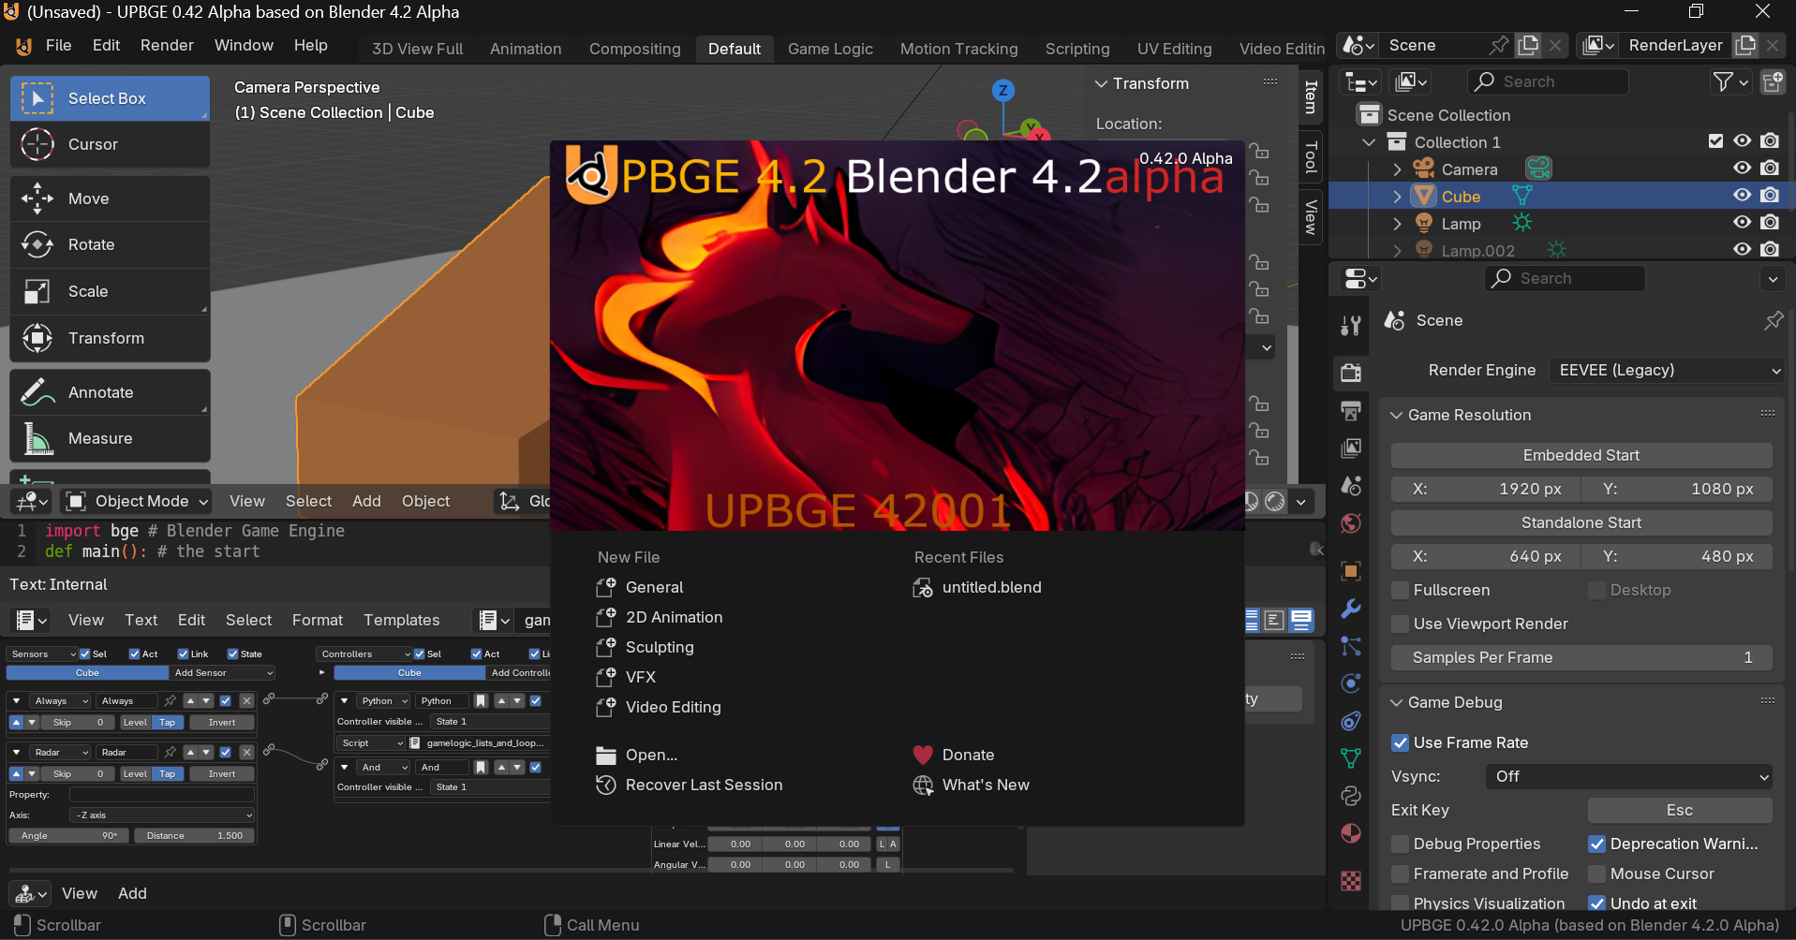Viewport: 1796px width, 940px height.
Task: Enable the Mouse Cursor checkbox
Action: point(1597,874)
